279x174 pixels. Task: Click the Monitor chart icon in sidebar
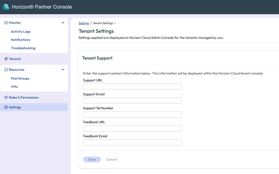6,23
